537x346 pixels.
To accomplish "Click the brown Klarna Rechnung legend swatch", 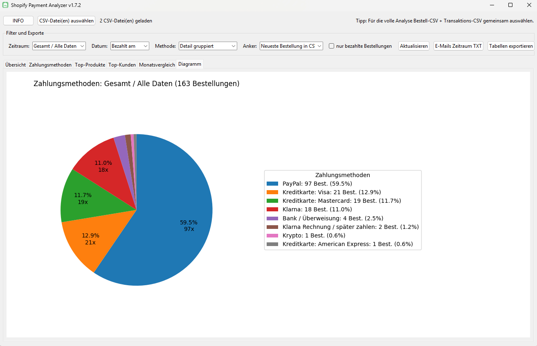I will [272, 227].
